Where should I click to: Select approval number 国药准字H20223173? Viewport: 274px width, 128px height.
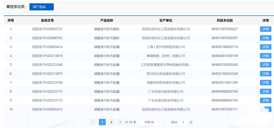coord(47,91)
